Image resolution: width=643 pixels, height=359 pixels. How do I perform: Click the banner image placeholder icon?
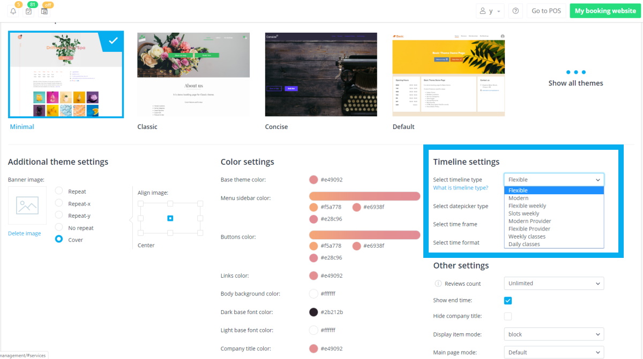point(27,205)
